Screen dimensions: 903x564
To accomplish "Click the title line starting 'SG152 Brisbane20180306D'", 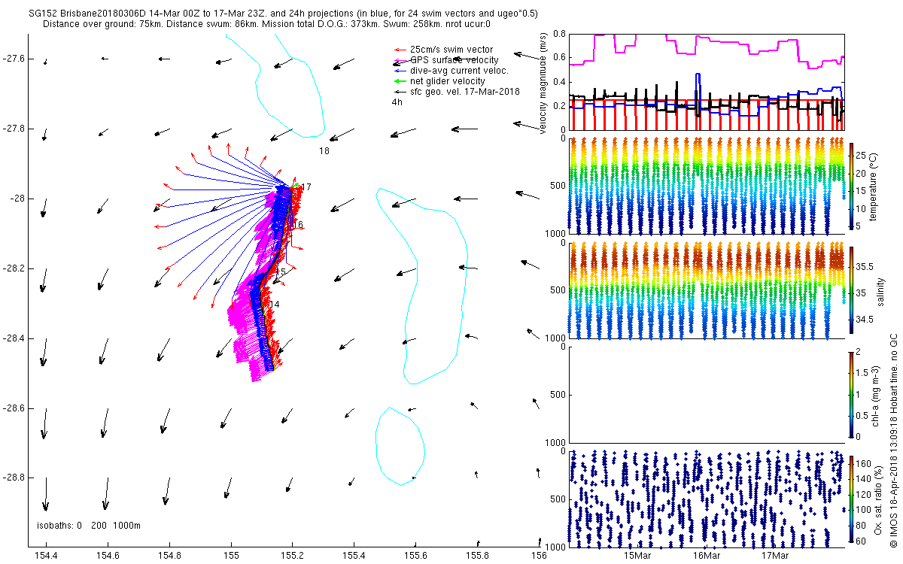I will [281, 14].
